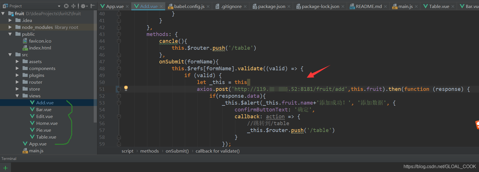479x172 pixels.
Task: Close the .gitignore tab
Action: 245,7
